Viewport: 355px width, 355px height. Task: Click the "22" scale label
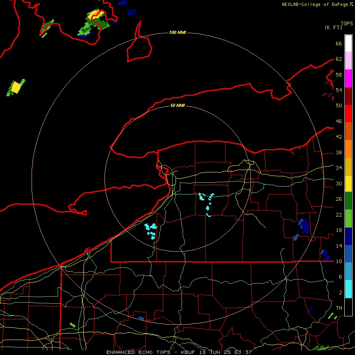[x=339, y=215]
